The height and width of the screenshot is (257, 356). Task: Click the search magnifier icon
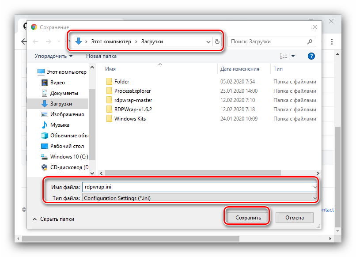310,42
